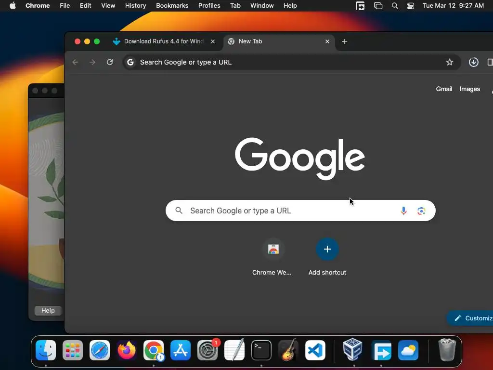
Task: Open Spotlight search in the menu bar
Action: click(x=395, y=6)
